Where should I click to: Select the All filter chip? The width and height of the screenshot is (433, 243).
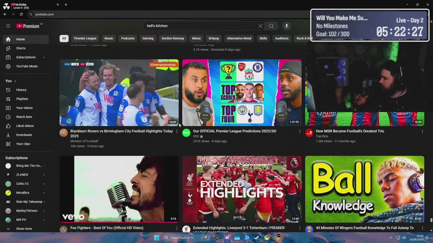click(x=64, y=38)
